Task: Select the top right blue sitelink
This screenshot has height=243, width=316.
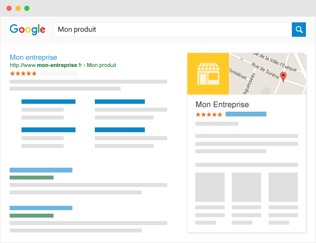Action: [x=120, y=102]
